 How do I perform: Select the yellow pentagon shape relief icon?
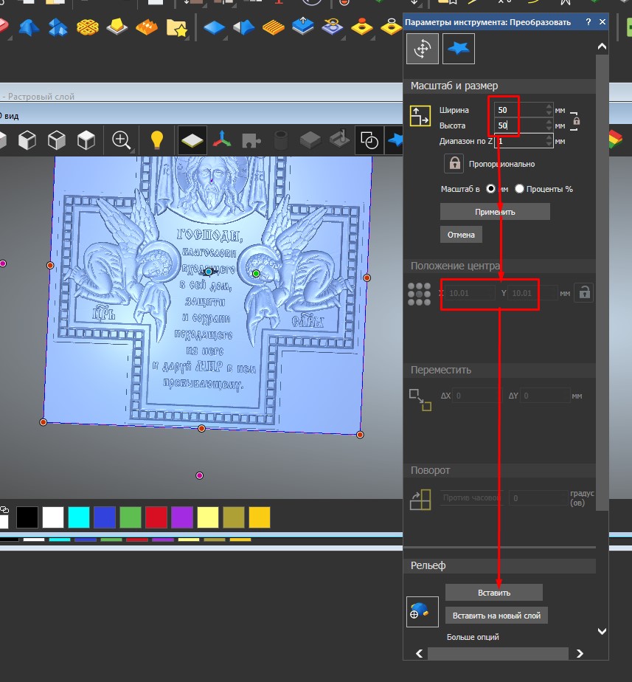[x=117, y=27]
